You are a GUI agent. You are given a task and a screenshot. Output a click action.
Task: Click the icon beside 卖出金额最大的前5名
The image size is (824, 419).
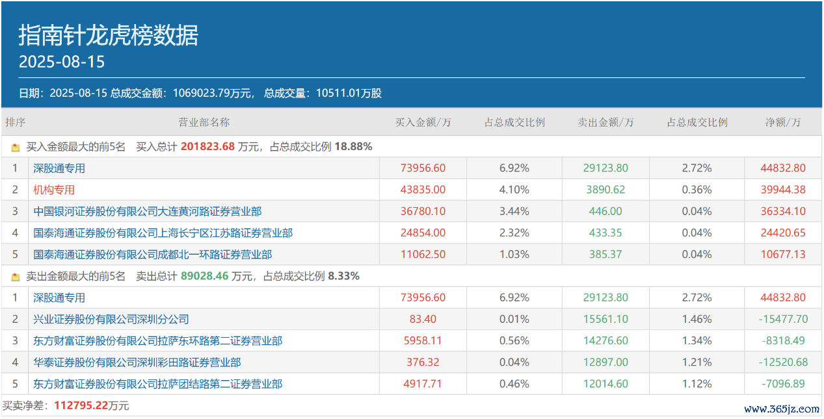point(16,277)
